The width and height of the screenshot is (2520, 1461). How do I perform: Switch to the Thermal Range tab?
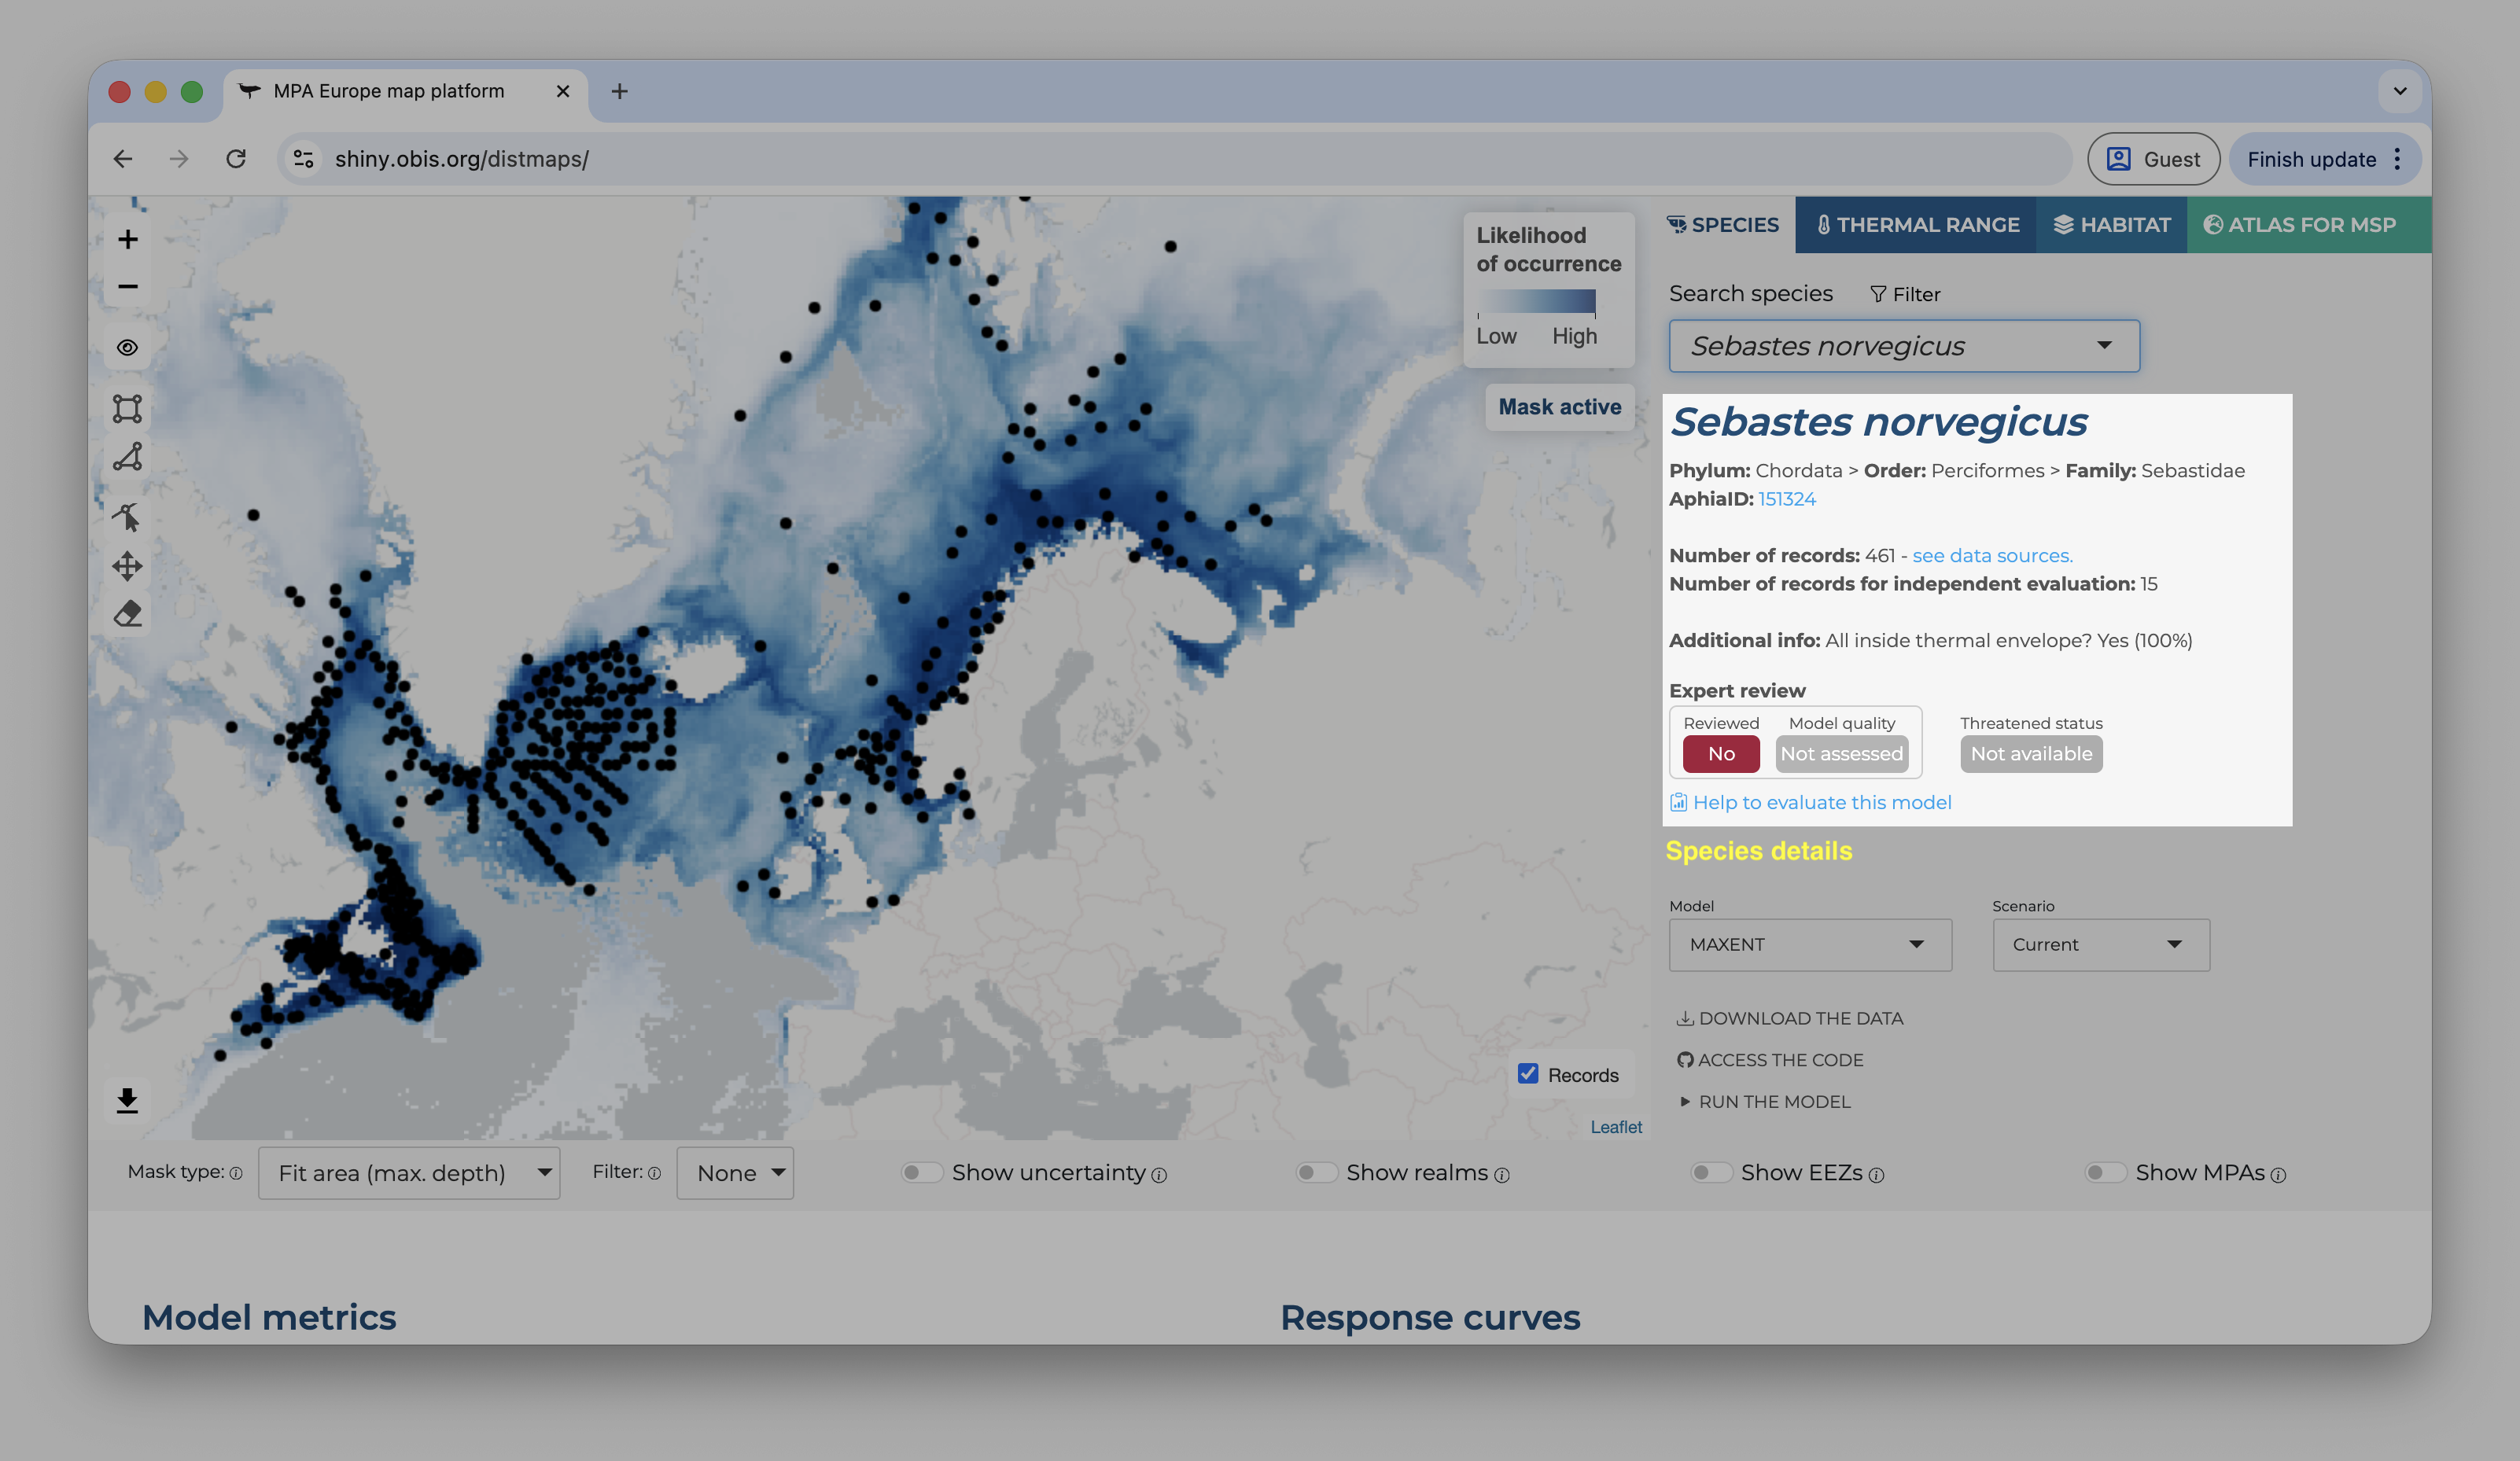click(x=1917, y=225)
